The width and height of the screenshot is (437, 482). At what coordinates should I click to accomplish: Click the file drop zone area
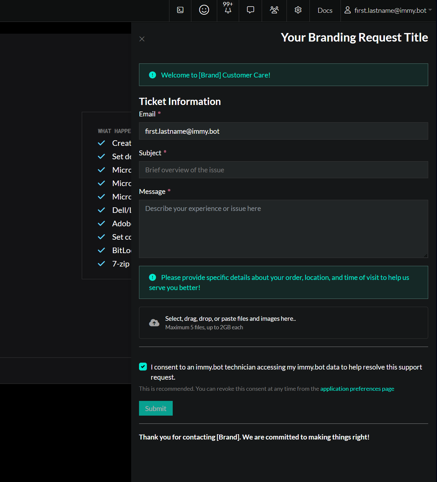283,323
